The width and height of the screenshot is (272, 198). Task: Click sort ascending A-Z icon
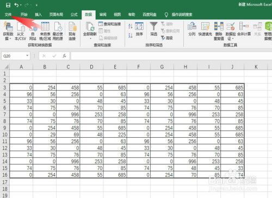click(x=130, y=26)
